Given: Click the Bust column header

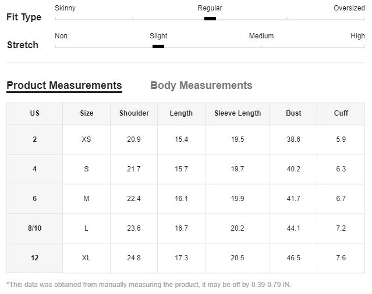Looking at the screenshot, I should click(293, 113).
